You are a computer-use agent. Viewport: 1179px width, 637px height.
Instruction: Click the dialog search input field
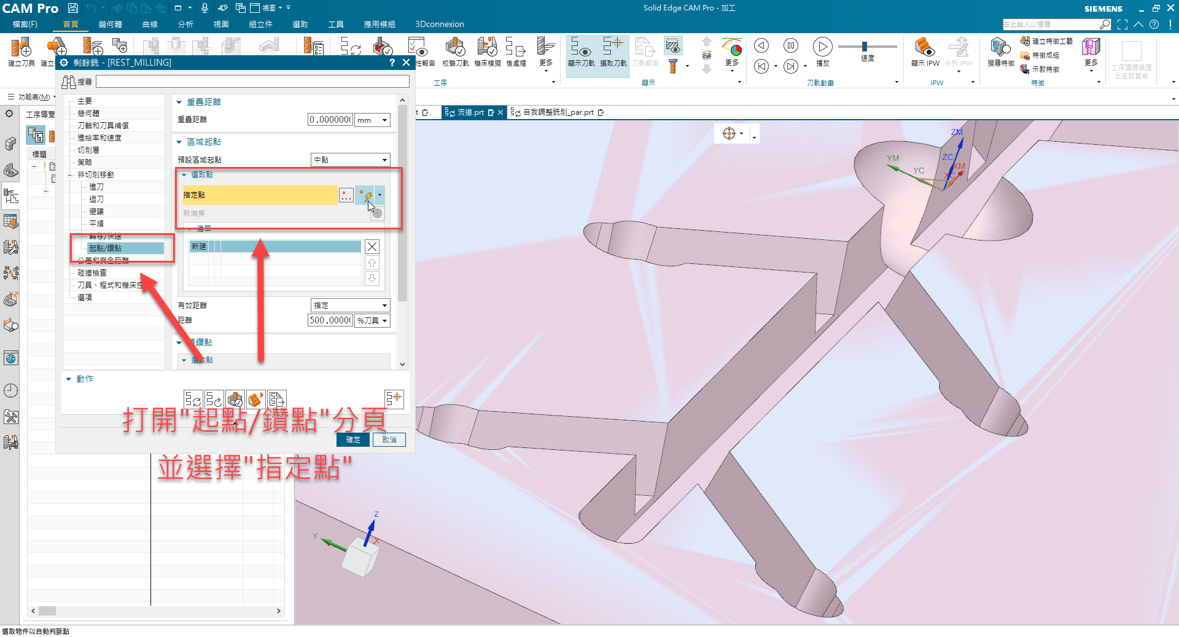pyautogui.click(x=252, y=82)
